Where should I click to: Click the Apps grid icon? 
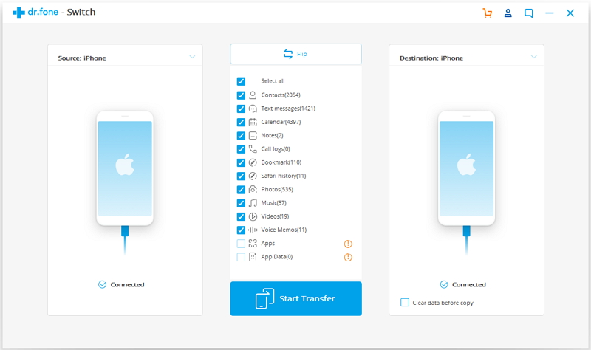[x=253, y=244]
